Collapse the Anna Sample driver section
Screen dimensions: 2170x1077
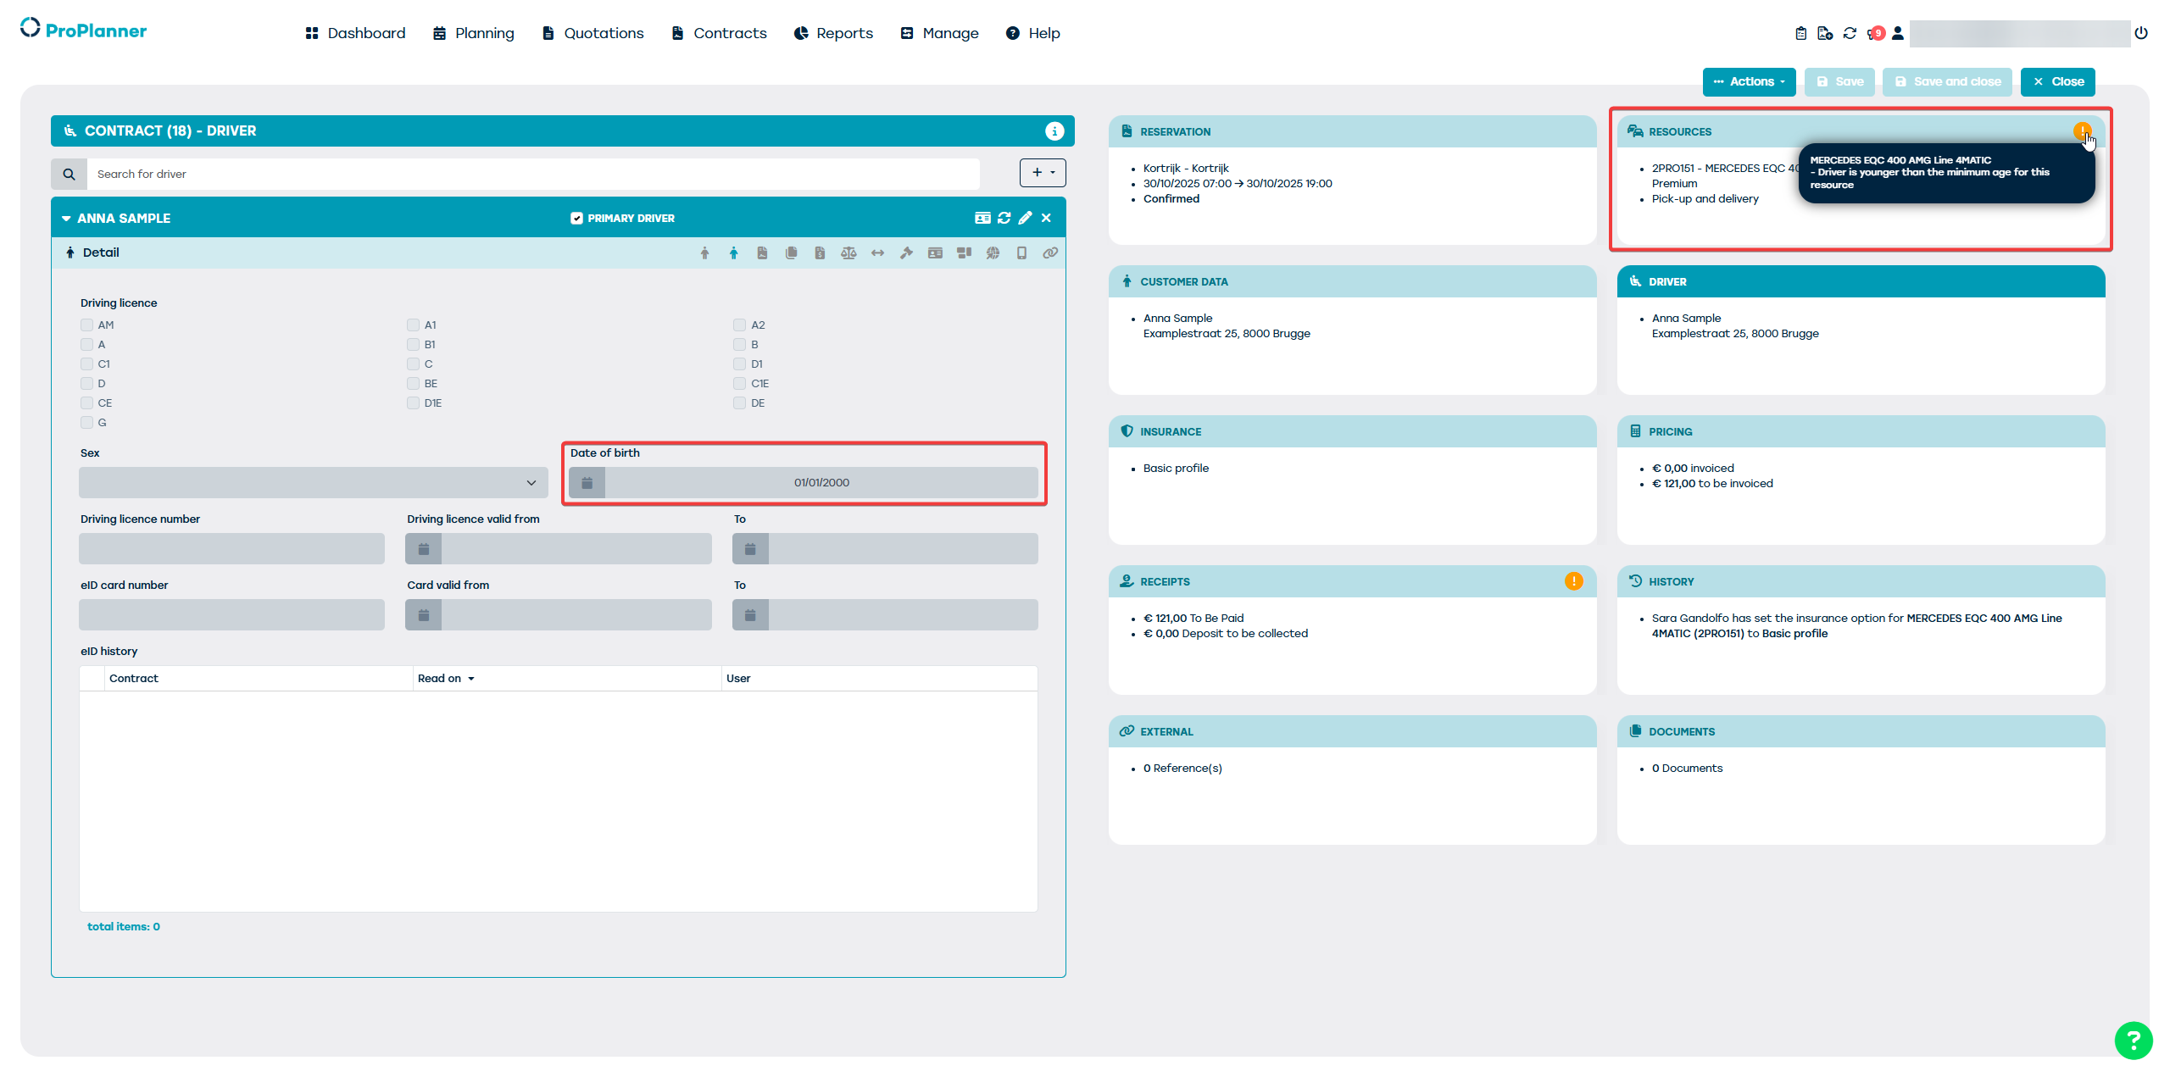tap(66, 218)
